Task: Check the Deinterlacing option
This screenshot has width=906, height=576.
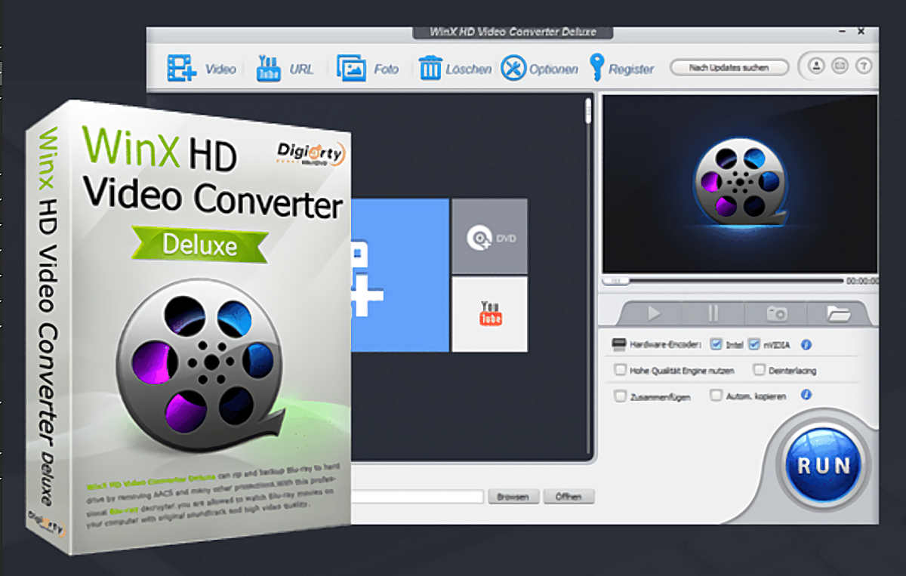Action: (x=759, y=370)
